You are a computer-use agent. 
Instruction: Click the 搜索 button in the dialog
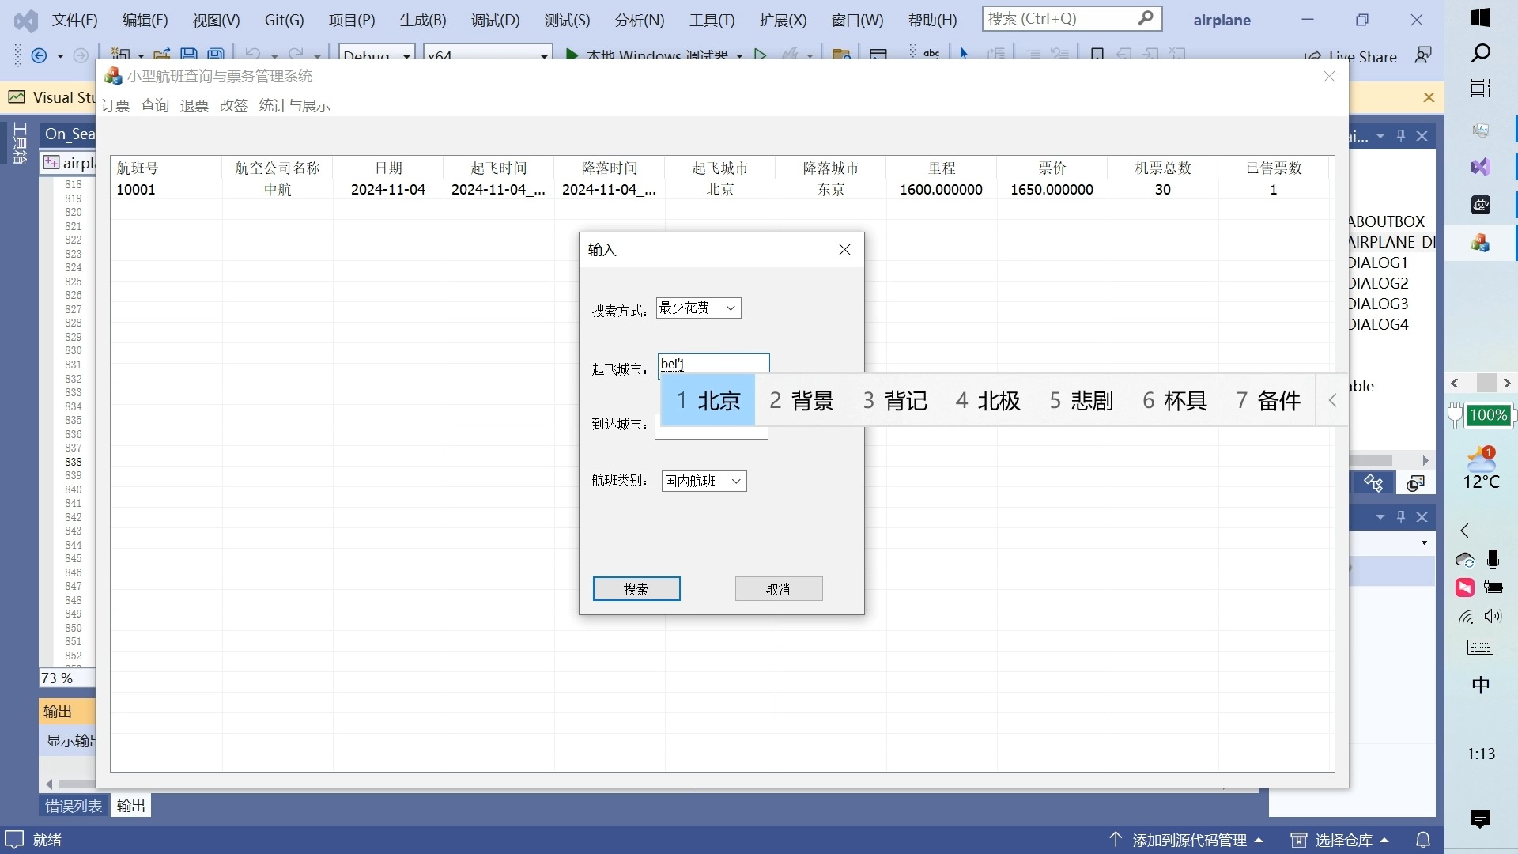tap(636, 588)
